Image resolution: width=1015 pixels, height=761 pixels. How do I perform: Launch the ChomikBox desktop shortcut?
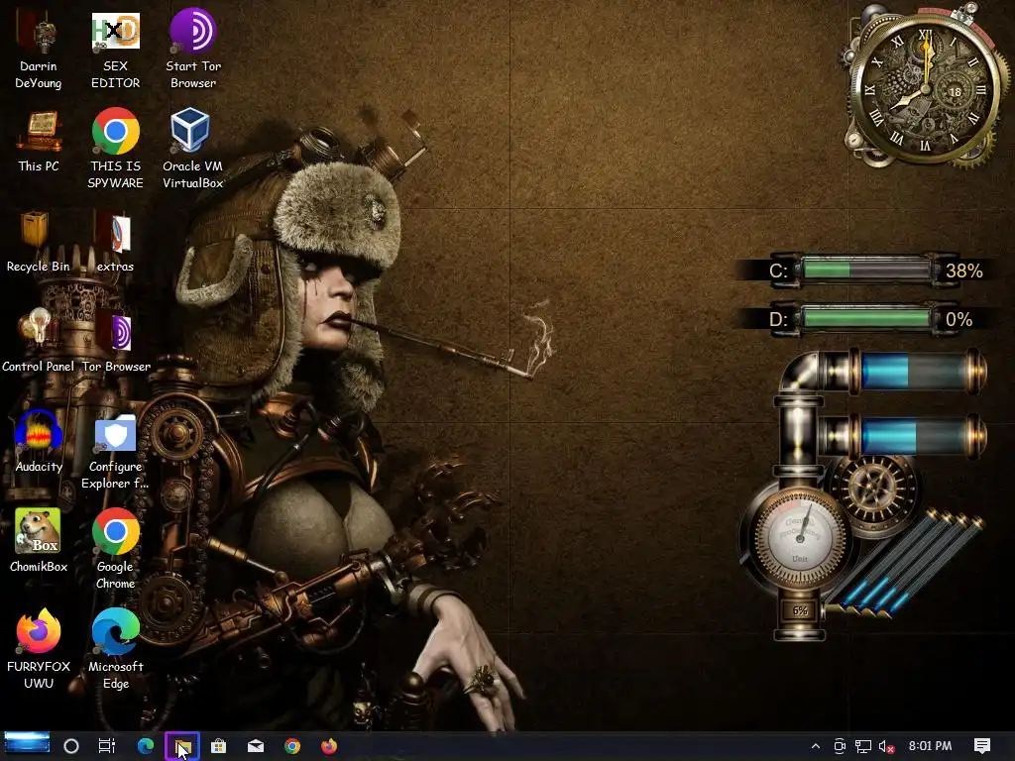click(x=39, y=541)
